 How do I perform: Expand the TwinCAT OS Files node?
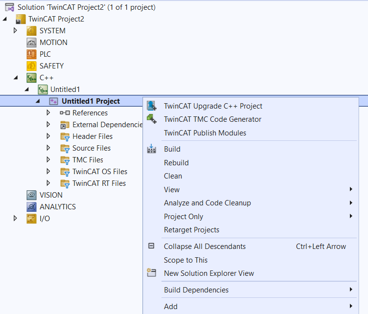[x=48, y=171]
